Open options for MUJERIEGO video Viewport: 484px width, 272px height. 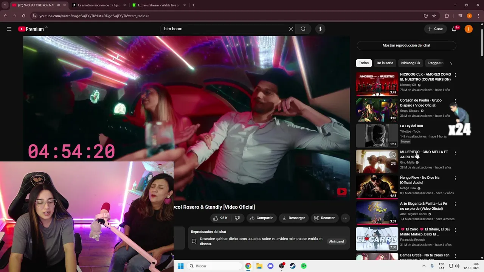click(455, 153)
